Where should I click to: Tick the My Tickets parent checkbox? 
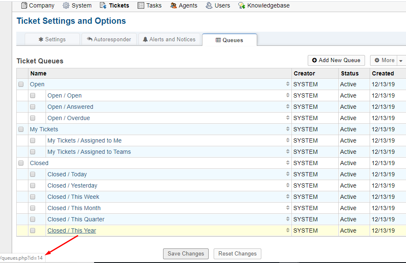tap(21, 129)
